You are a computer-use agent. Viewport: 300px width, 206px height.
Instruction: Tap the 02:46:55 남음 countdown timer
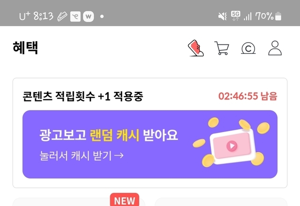248,96
